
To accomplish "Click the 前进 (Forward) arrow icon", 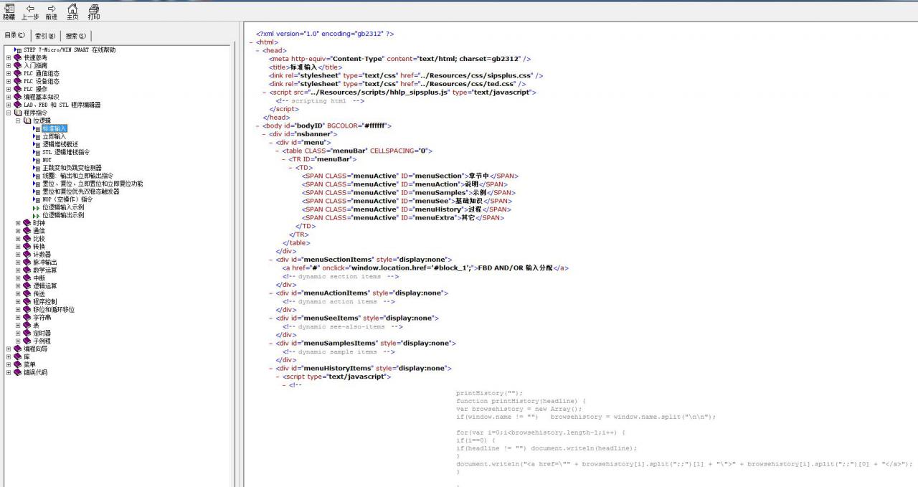I will pos(51,9).
